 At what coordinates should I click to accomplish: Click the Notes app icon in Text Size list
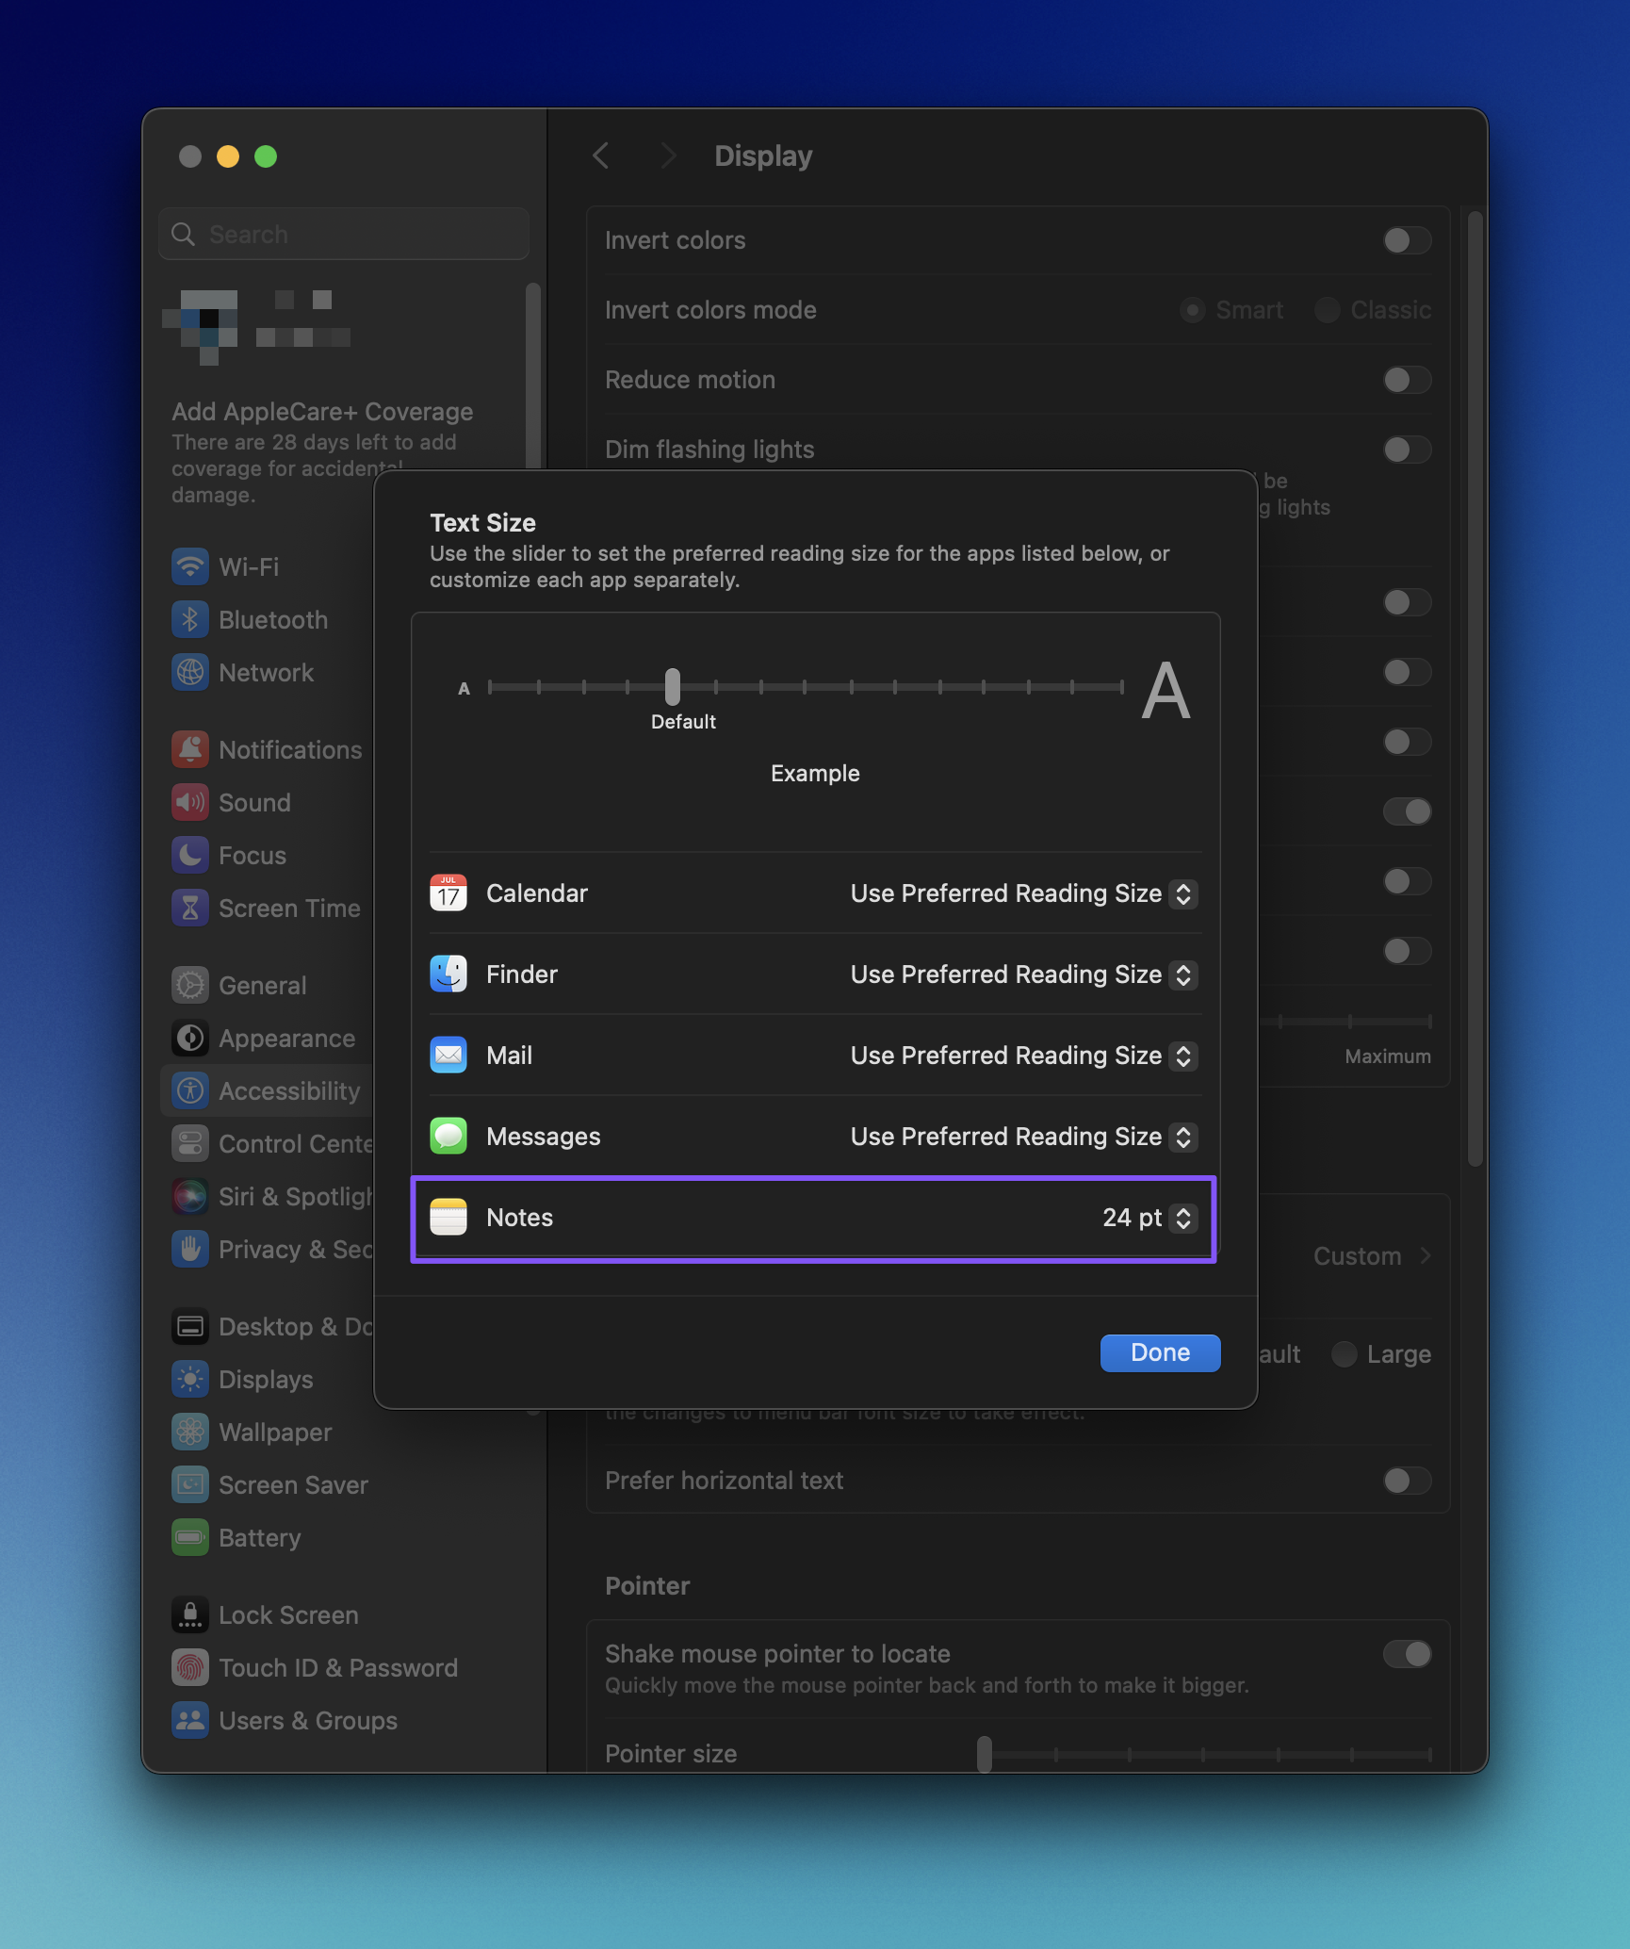point(448,1217)
